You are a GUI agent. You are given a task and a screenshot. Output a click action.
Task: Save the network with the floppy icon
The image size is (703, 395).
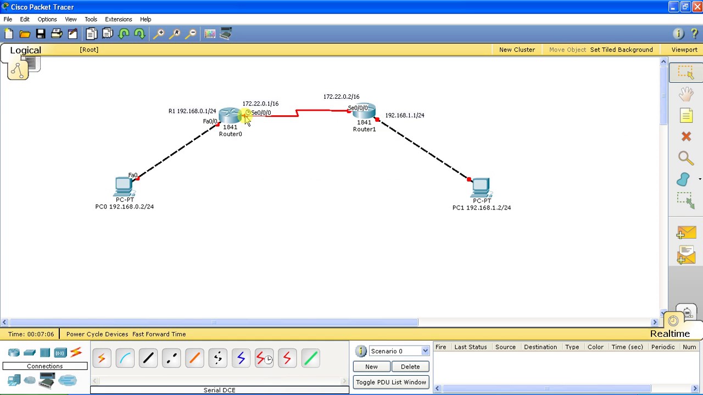pyautogui.click(x=41, y=34)
